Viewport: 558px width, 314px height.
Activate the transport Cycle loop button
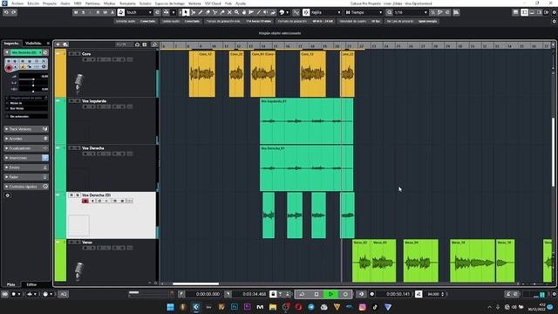click(302, 294)
